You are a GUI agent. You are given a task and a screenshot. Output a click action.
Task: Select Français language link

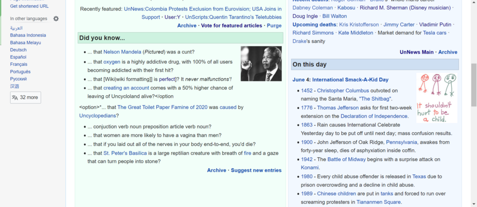click(19, 65)
